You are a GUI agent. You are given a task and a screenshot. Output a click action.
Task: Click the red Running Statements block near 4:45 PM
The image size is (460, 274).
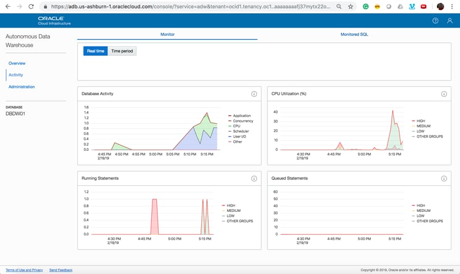click(x=154, y=217)
